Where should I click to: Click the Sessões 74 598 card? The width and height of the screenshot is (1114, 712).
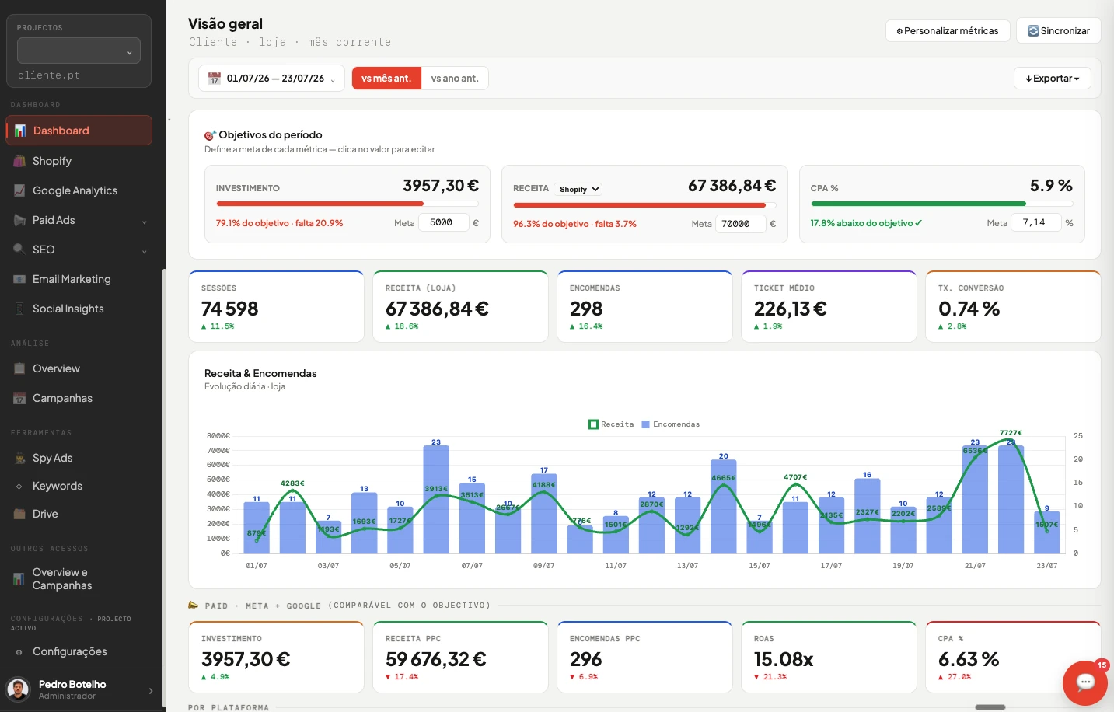click(x=277, y=306)
